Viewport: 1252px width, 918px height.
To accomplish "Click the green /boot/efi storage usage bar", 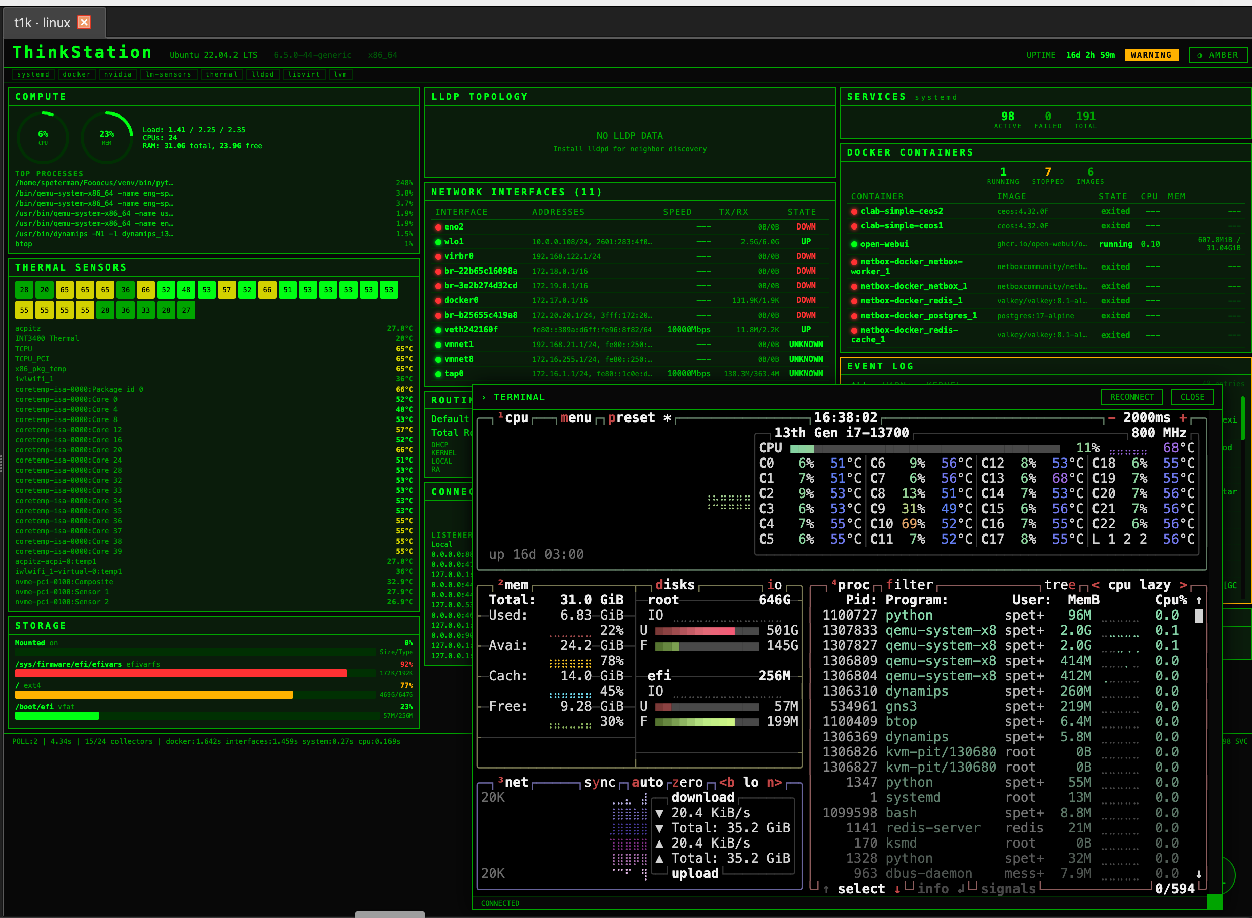I will [x=57, y=716].
